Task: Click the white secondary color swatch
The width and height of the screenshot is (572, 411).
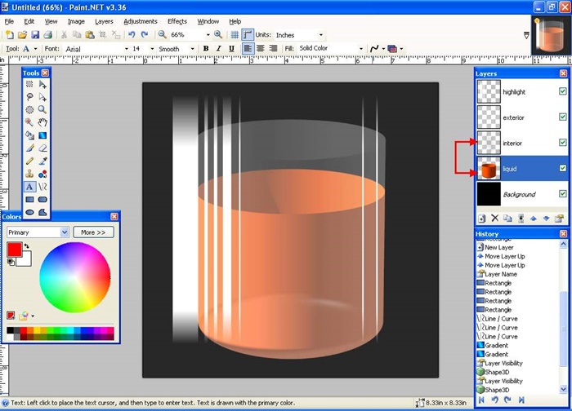Action: (25, 259)
